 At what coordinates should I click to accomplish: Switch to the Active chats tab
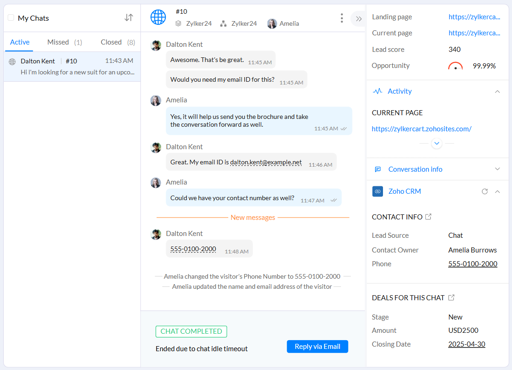point(20,42)
